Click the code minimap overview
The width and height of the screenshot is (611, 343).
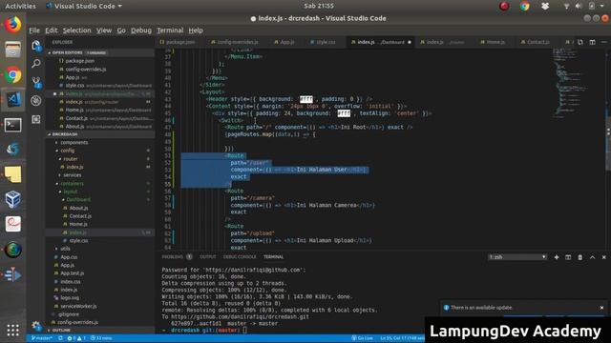(569, 84)
